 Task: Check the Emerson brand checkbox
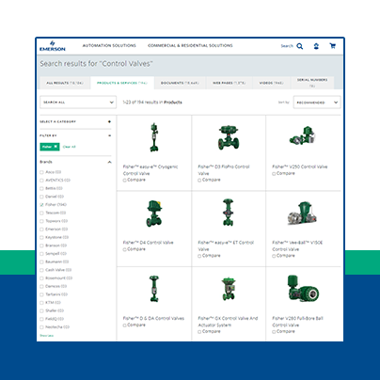pos(41,230)
